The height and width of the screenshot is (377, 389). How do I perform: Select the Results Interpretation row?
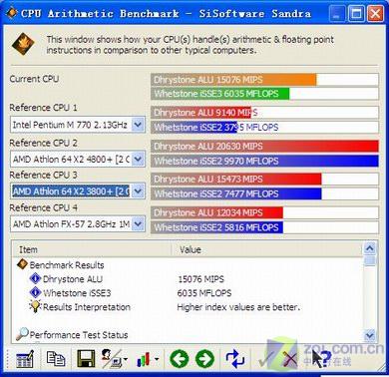pyautogui.click(x=188, y=307)
